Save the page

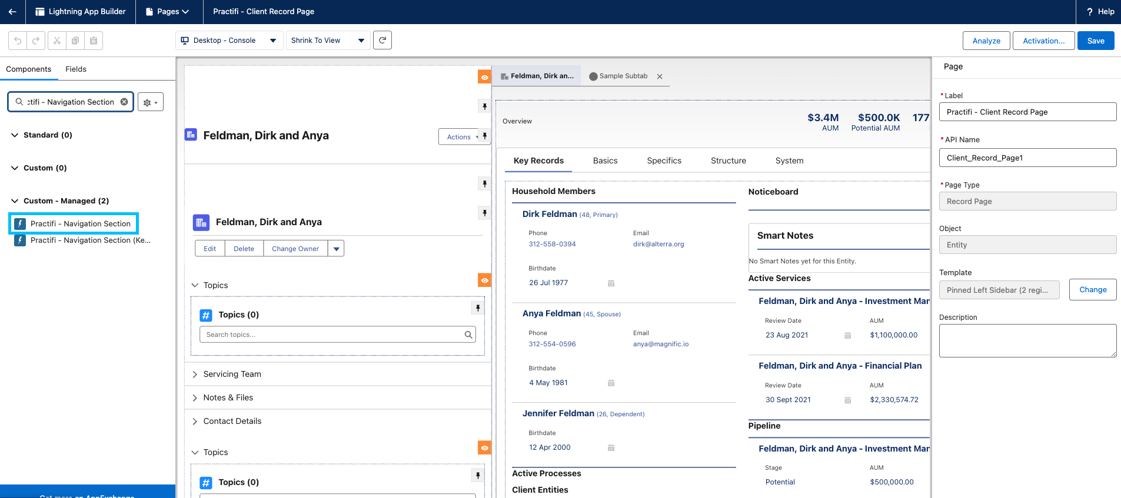coord(1096,41)
